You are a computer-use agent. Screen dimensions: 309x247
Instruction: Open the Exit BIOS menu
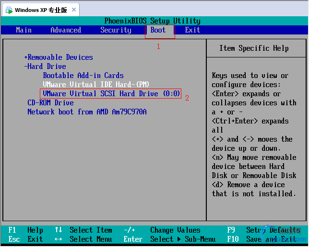pos(192,30)
